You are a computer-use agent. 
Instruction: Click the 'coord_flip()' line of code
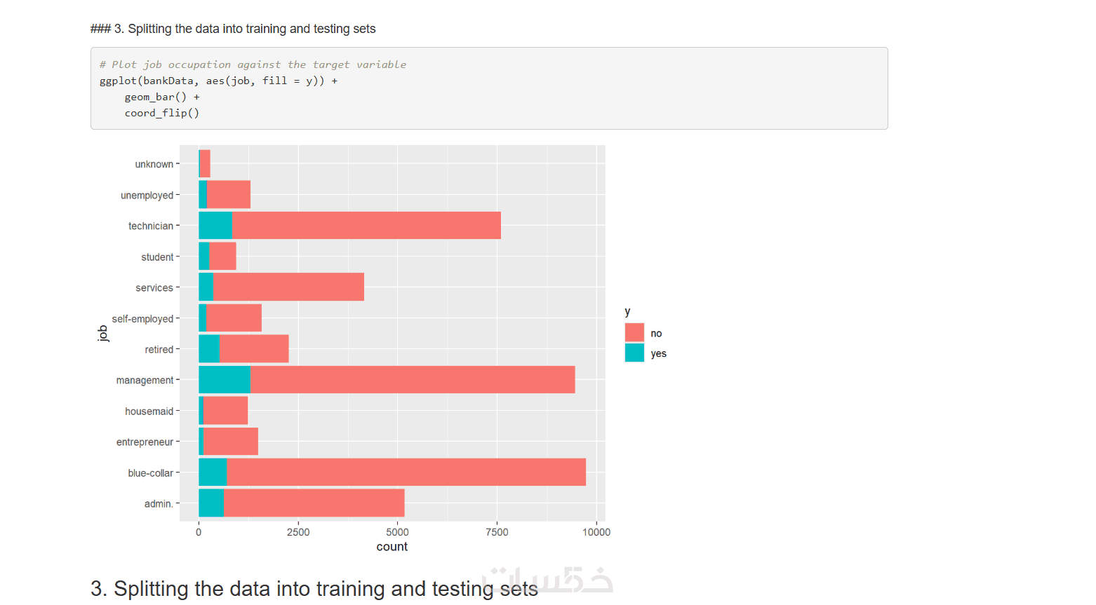[x=162, y=113]
